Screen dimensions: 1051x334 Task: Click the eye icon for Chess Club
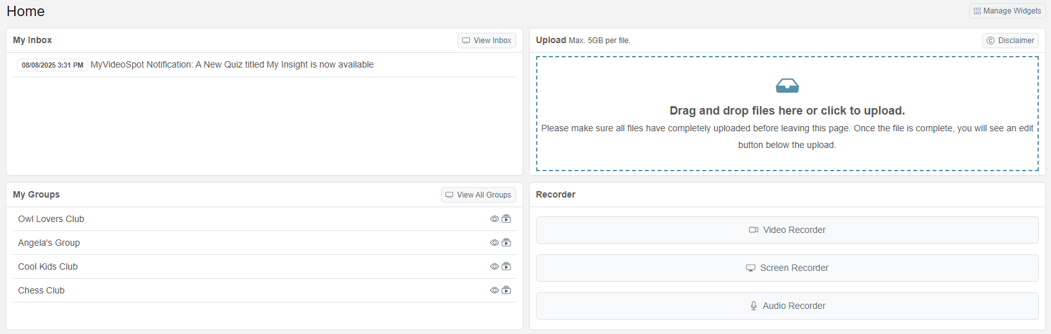494,290
